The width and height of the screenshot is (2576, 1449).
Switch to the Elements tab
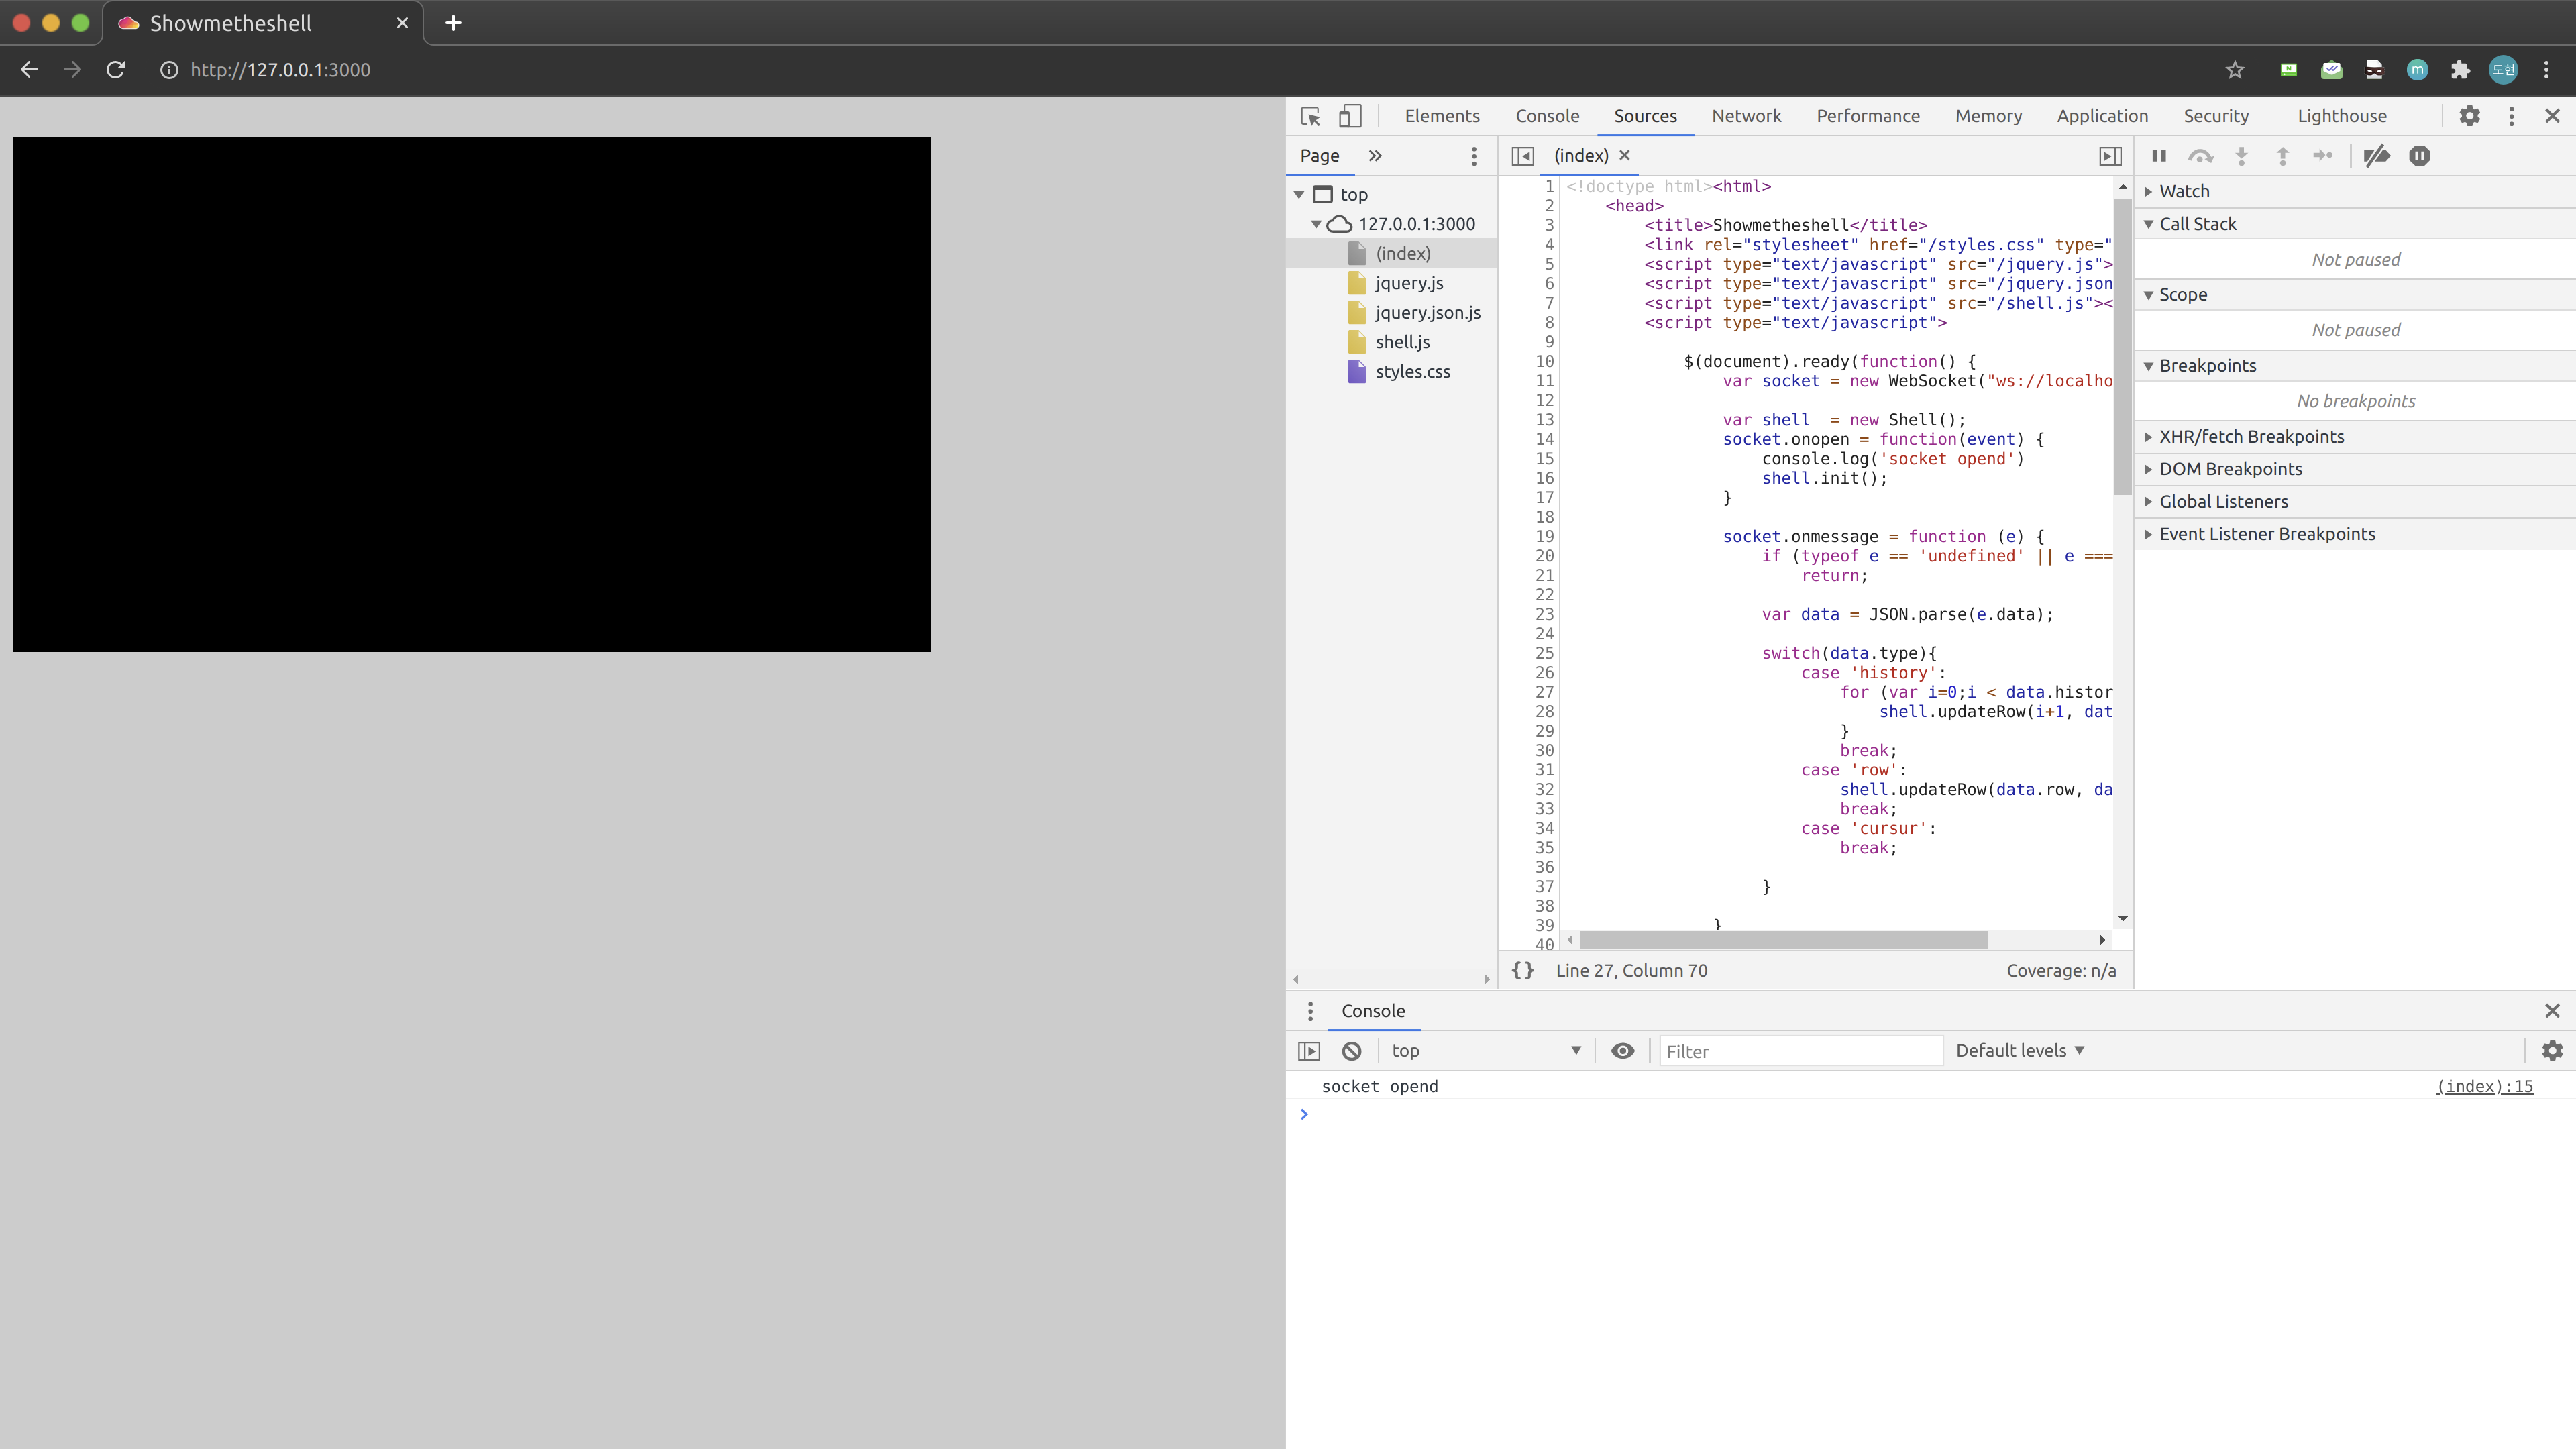[x=1441, y=116]
